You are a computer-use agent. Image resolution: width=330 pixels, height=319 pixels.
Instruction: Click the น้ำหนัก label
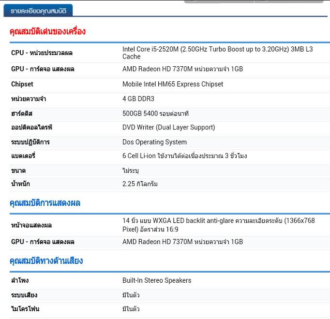click(20, 184)
